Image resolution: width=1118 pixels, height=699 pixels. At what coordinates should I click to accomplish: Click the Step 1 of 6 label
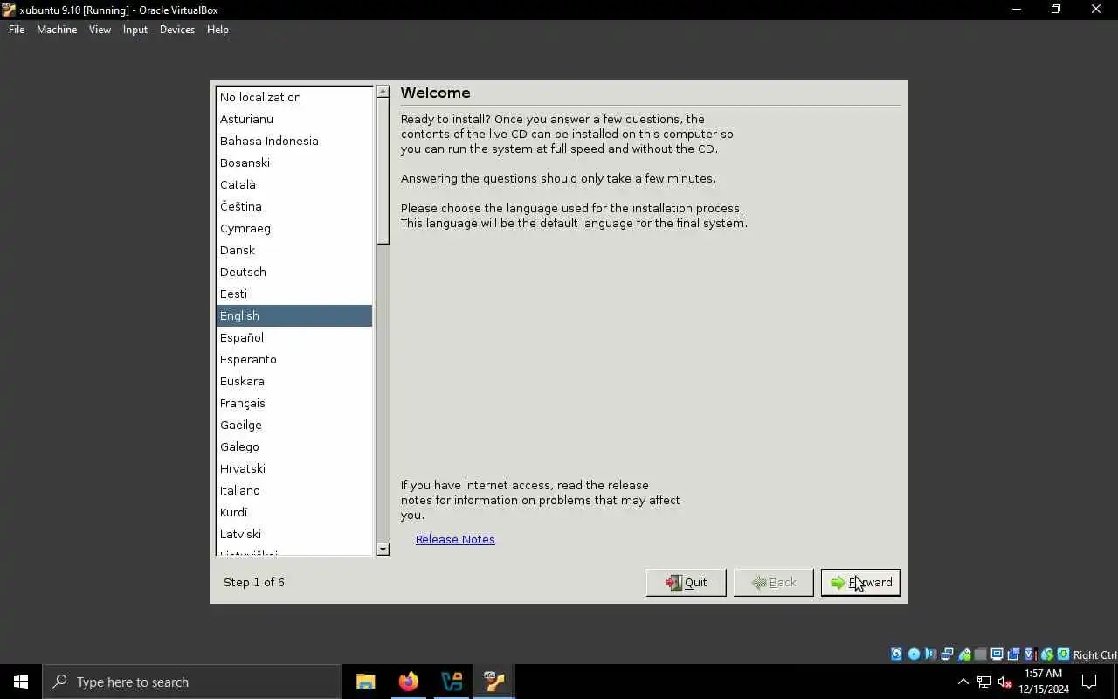pyautogui.click(x=254, y=582)
